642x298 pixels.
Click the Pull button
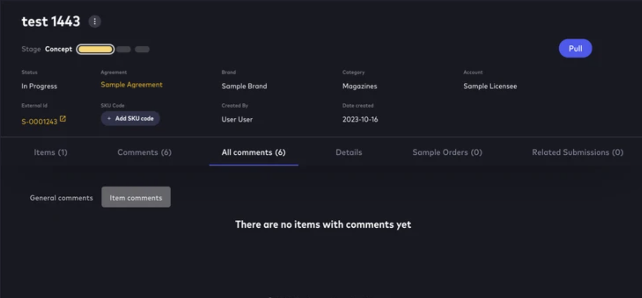575,48
